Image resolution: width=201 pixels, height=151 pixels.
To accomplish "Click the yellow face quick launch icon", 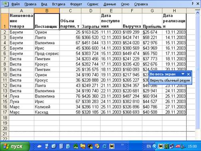I will (x=83, y=147).
